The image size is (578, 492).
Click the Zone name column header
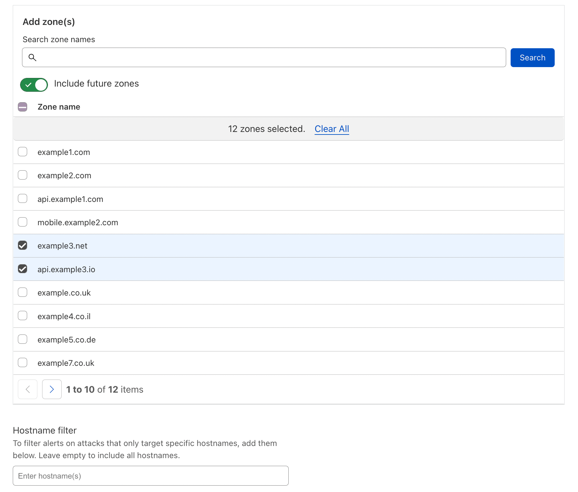tap(59, 107)
